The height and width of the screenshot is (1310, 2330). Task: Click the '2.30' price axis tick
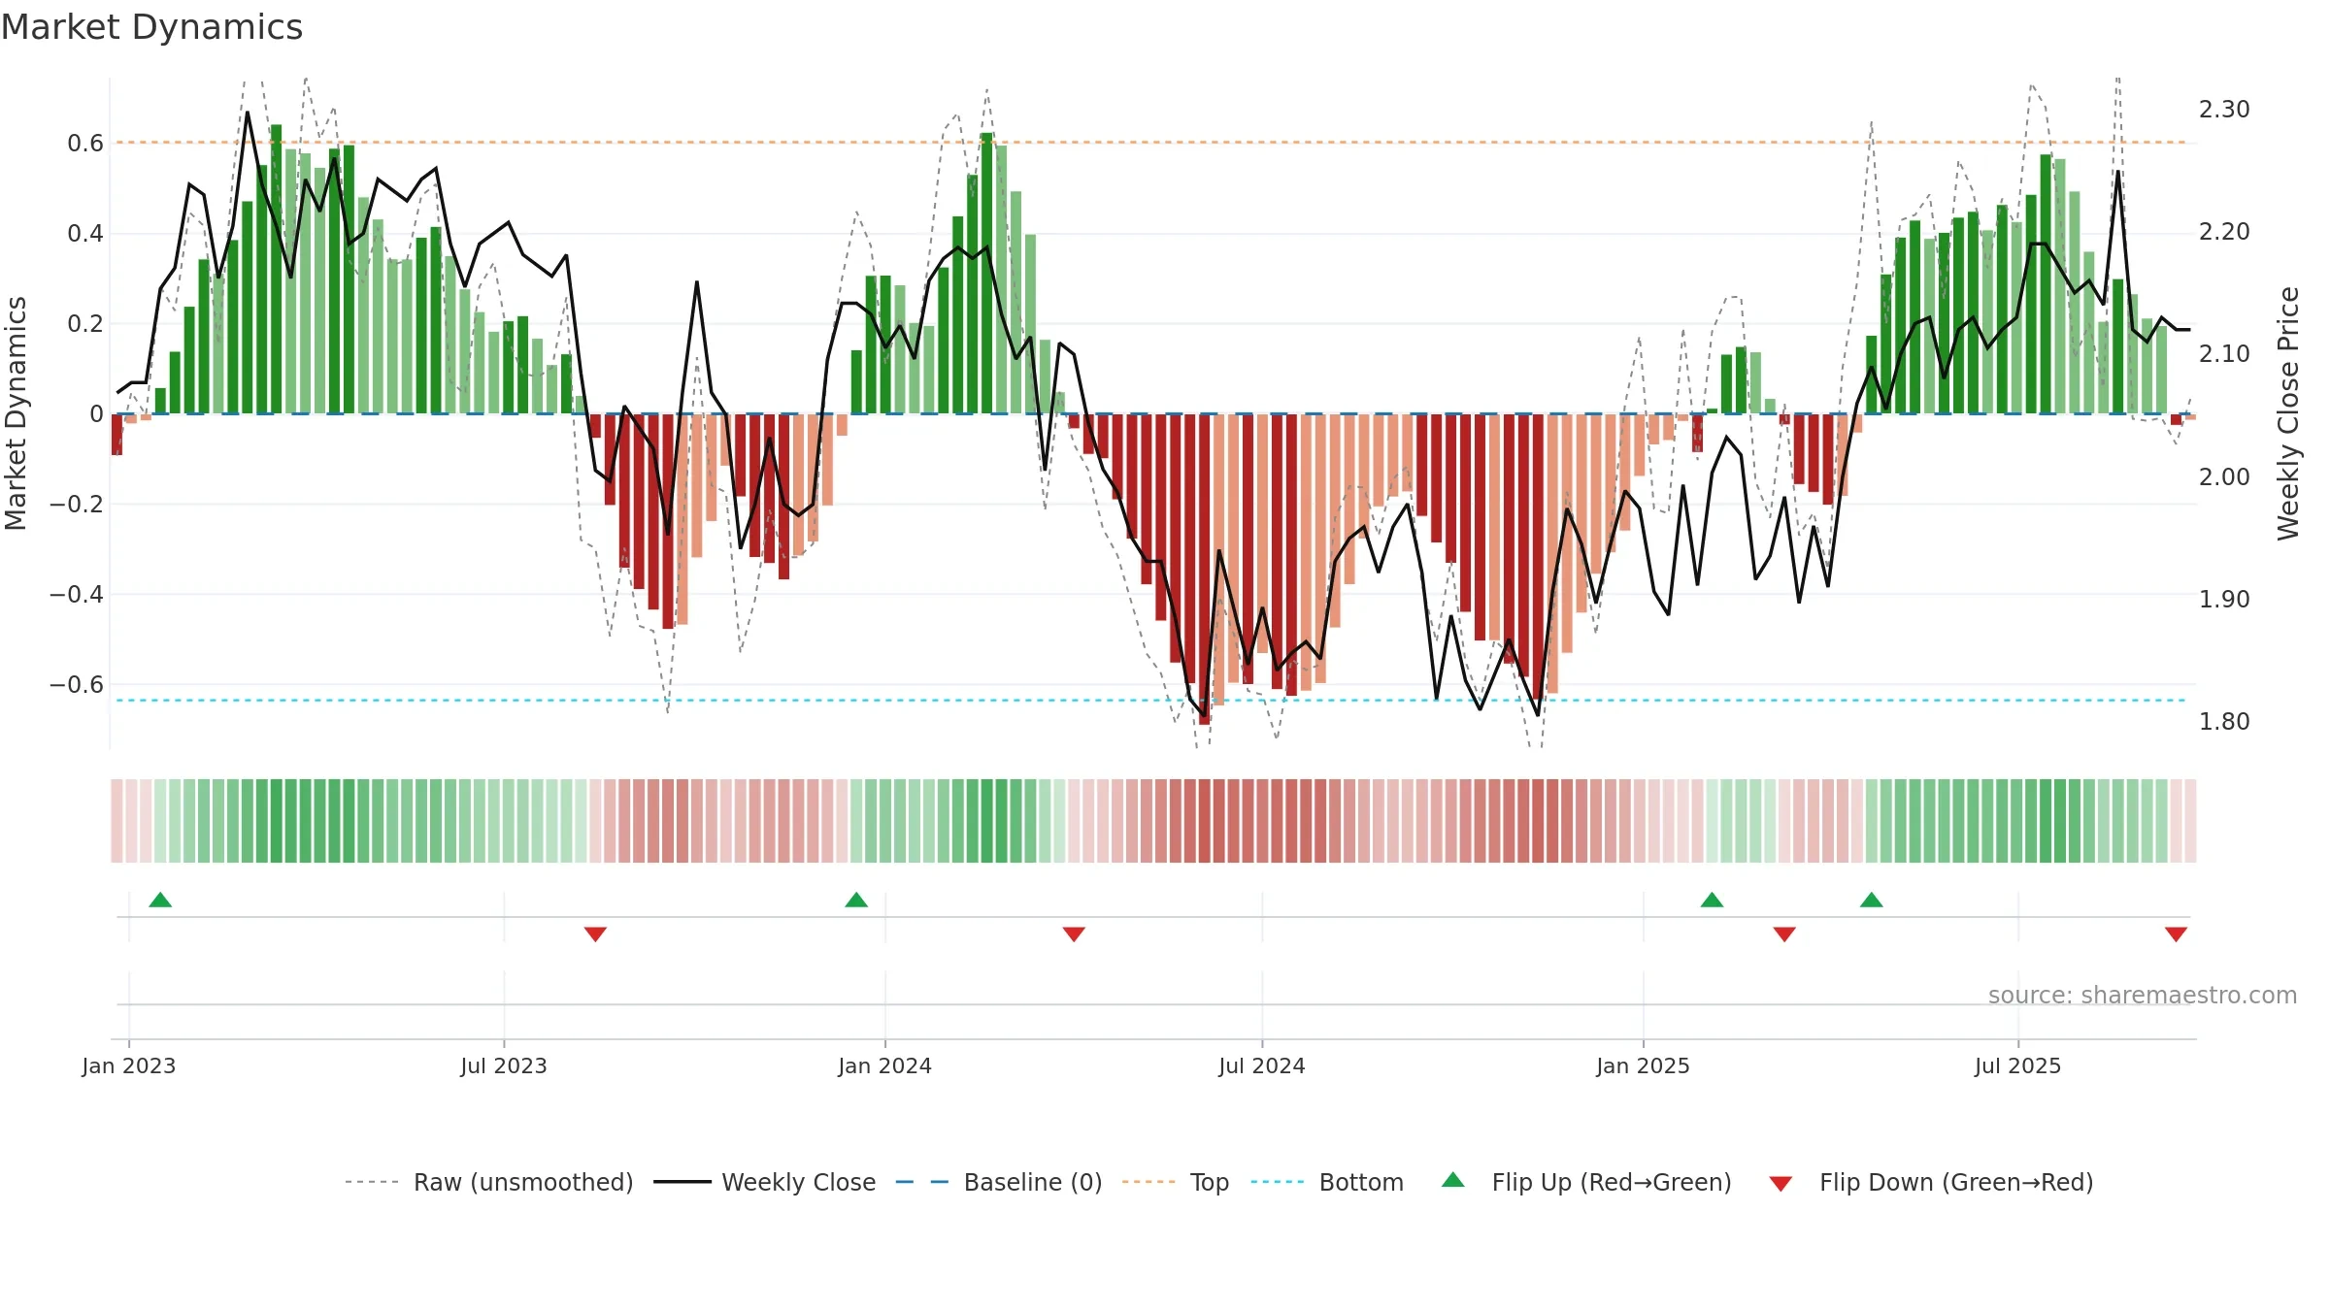point(2224,110)
